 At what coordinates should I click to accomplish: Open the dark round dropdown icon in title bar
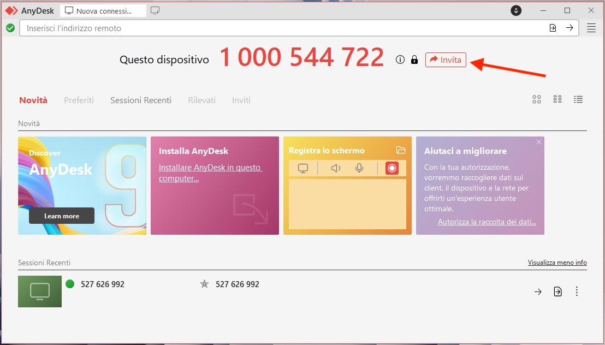point(516,10)
